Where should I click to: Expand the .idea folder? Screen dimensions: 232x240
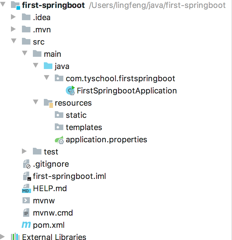pos(13,17)
